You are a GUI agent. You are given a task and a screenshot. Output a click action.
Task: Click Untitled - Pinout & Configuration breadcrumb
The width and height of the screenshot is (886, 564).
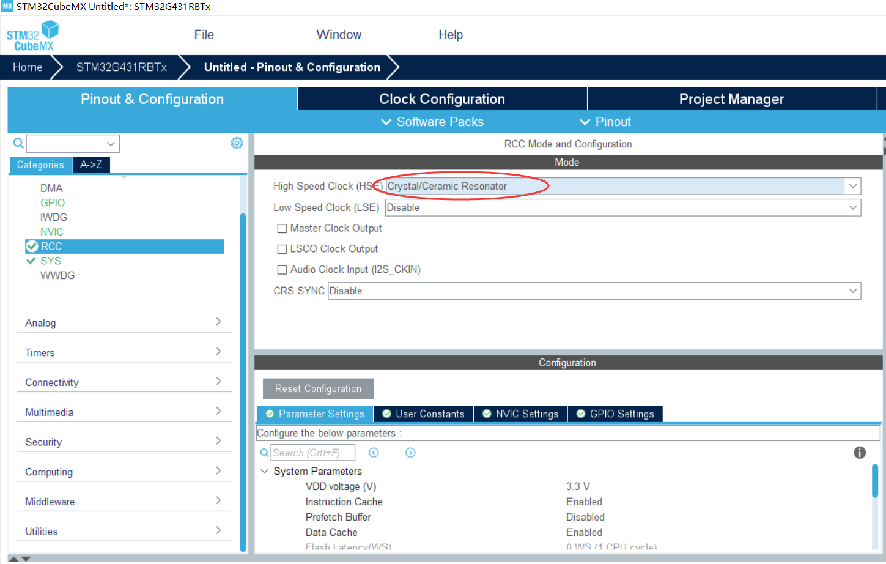click(292, 67)
